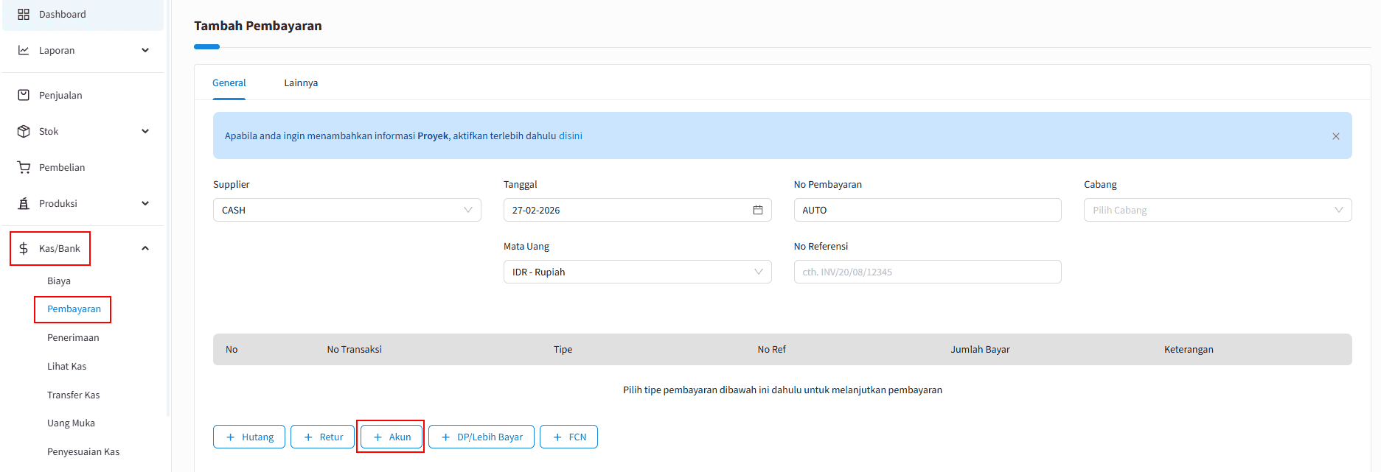The image size is (1381, 472).
Task: Switch to the Lainnya tab
Action: [301, 82]
